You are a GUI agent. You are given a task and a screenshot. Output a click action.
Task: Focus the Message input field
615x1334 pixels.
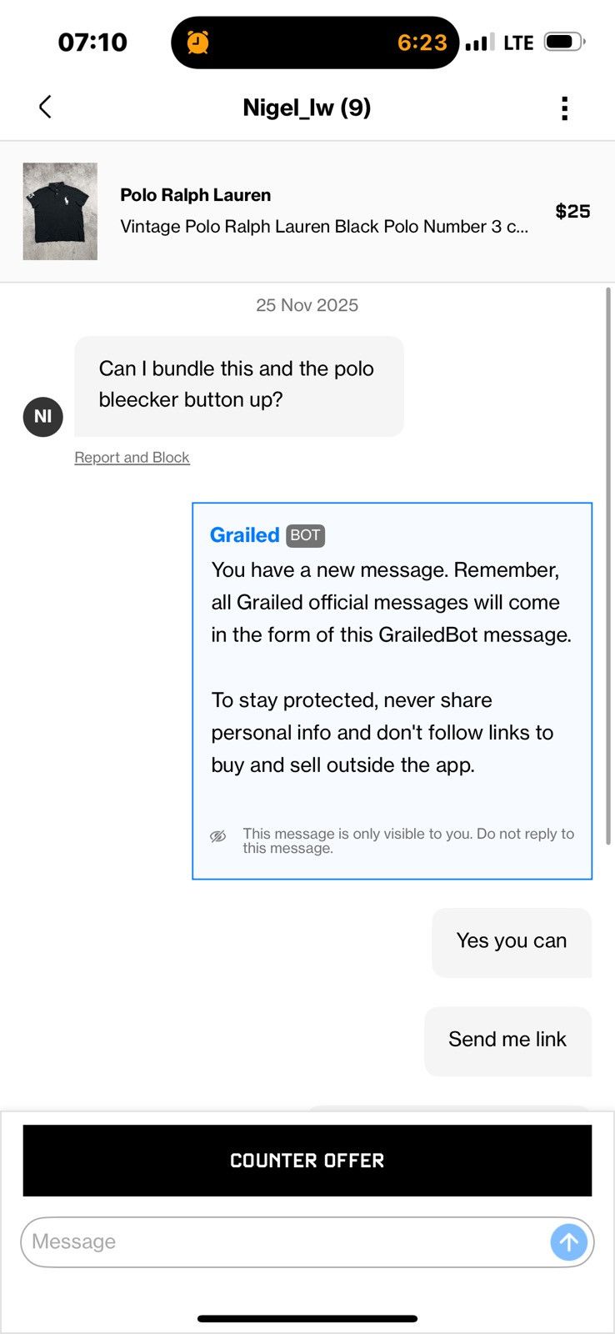(285, 1242)
